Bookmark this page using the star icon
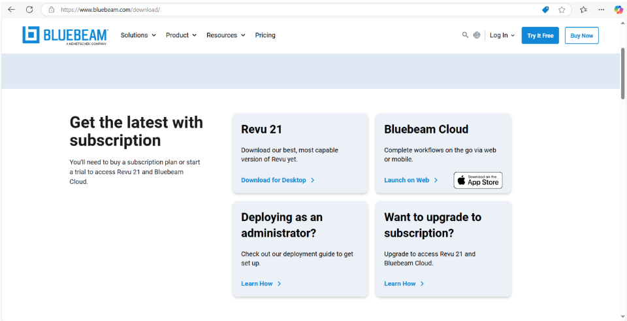The image size is (627, 321). 562,10
